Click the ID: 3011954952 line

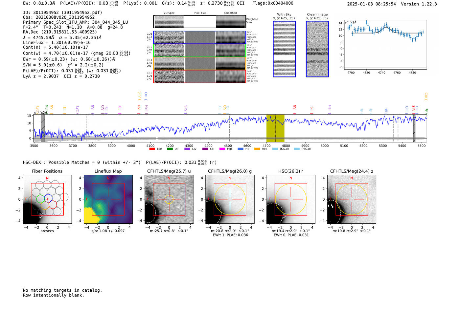(x=62, y=12)
